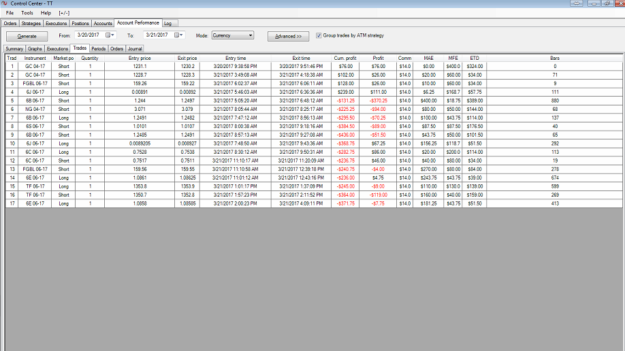
Task: Sort by Cum. profit column header
Action: (x=345, y=58)
